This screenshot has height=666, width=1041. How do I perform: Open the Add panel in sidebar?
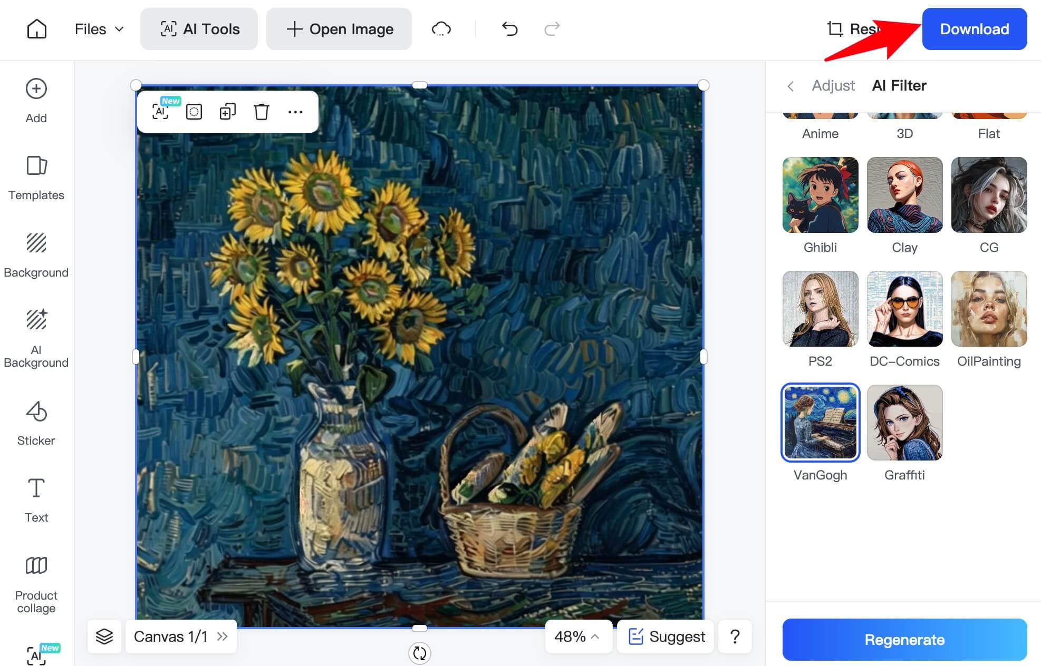click(36, 101)
